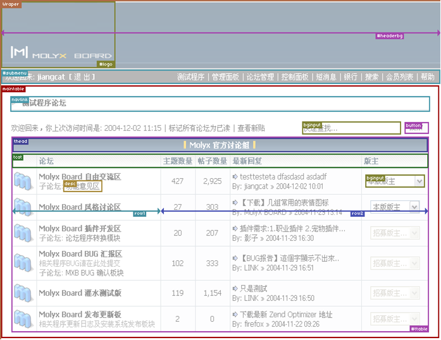Open 短消息 in the submenu bar
The height and width of the screenshot is (340, 441).
coord(326,77)
